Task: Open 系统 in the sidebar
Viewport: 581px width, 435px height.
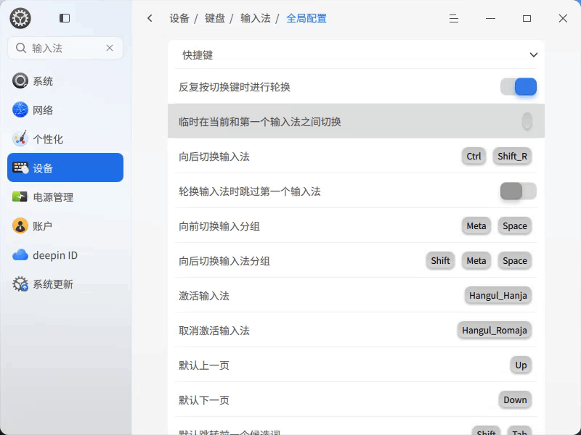Action: click(x=65, y=80)
